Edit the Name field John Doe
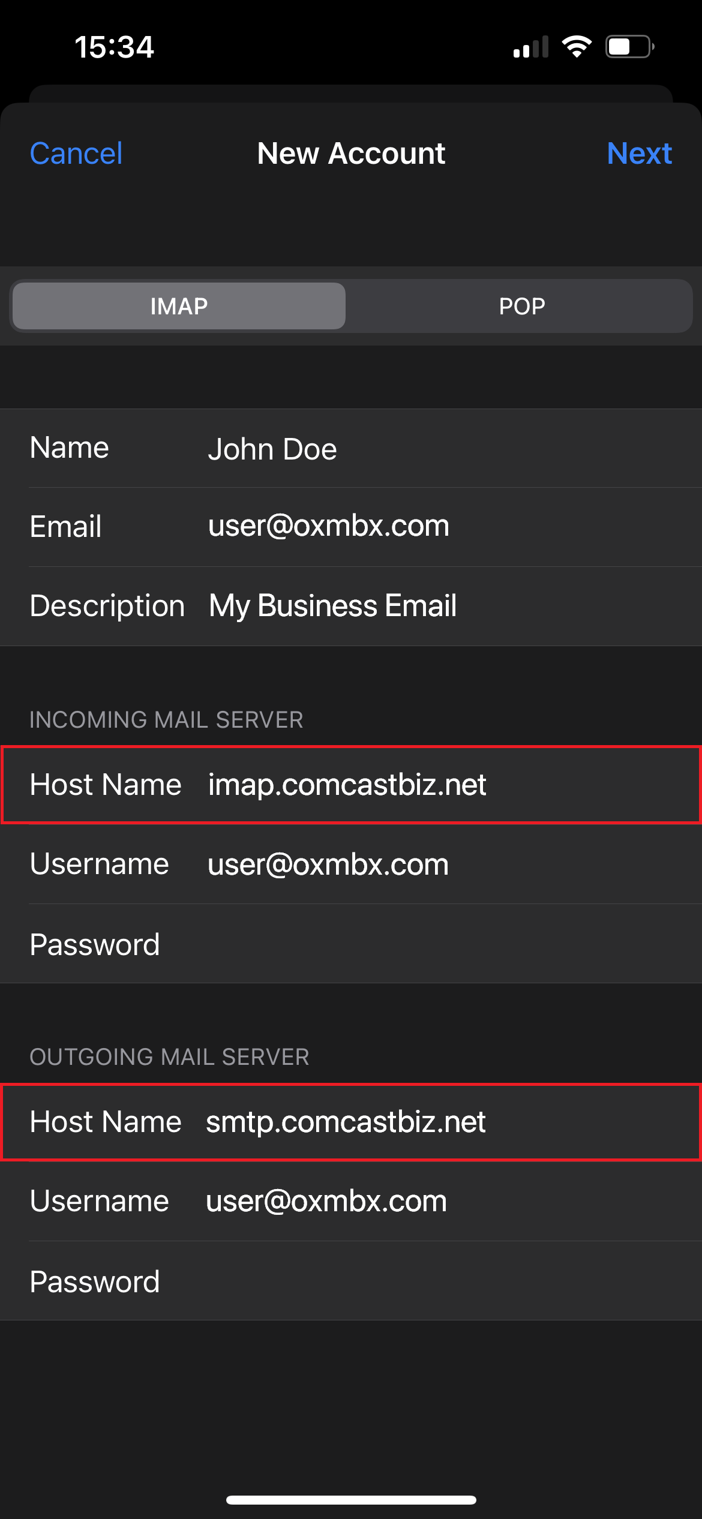Screen dimensions: 702x1519 351,448
